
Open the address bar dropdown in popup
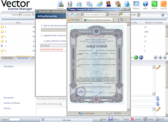[x=107, y=14]
